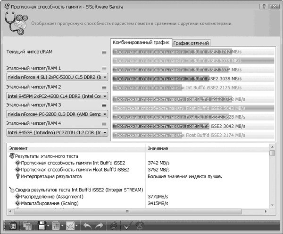Viewport: 283px width, 234px height.
Task: Click the bar chart toolbar icon
Action: [x=56, y=225]
